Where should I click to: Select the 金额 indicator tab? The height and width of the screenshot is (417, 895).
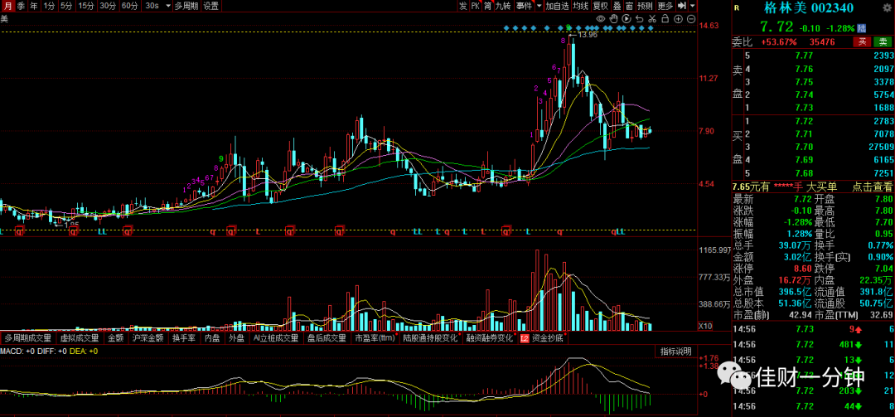click(115, 337)
